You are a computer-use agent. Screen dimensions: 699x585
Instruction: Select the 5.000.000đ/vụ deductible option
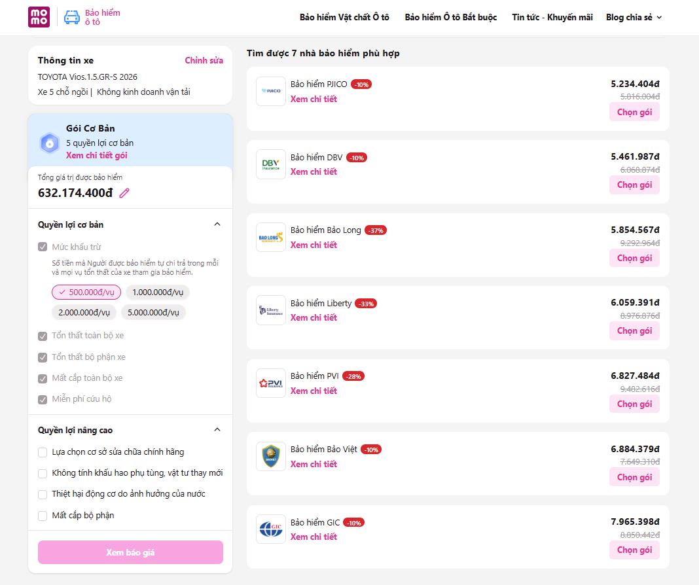(153, 312)
